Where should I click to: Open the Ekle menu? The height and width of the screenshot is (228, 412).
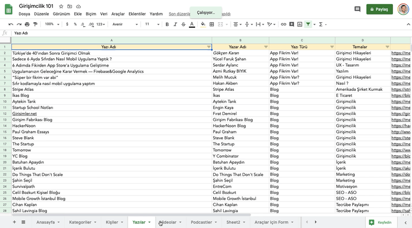coord(78,14)
